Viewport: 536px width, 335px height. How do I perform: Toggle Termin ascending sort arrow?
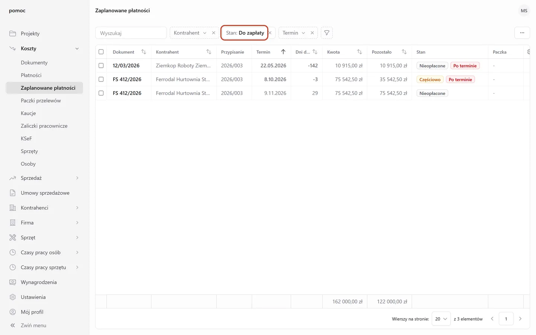pyautogui.click(x=283, y=52)
